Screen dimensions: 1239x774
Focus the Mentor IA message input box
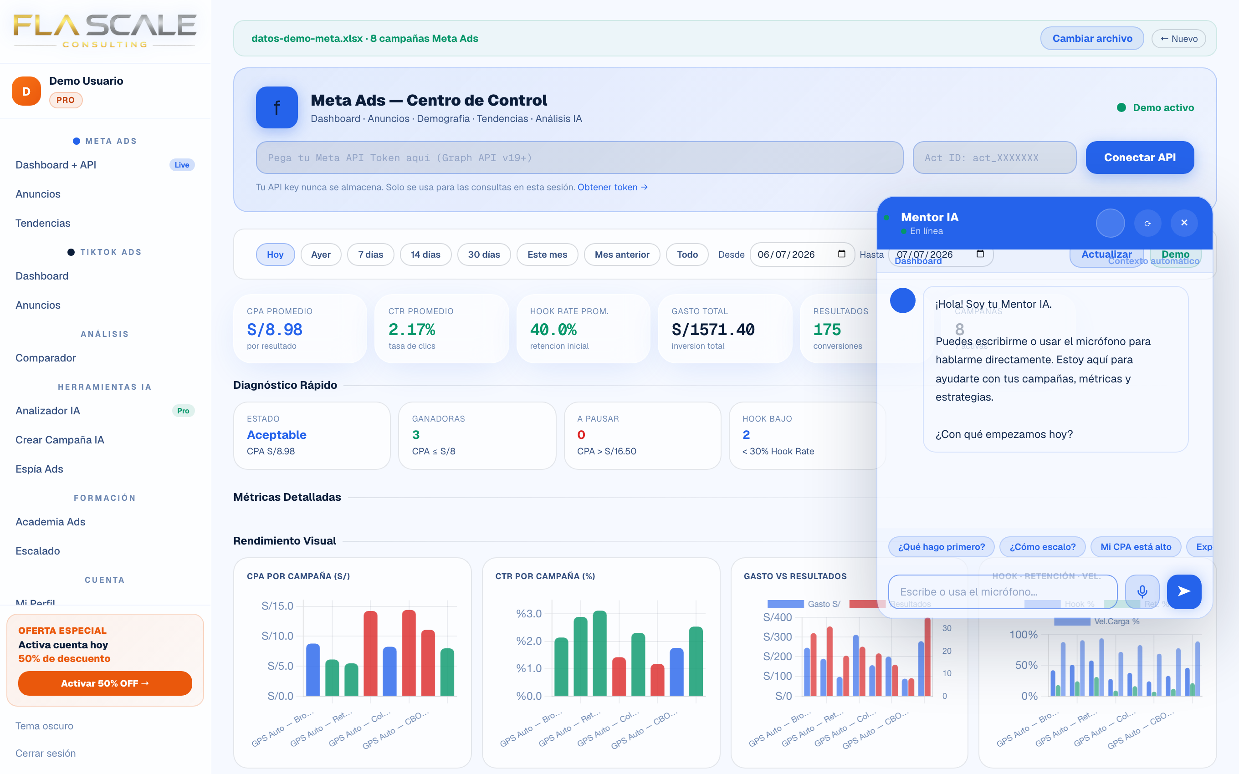point(1003,592)
